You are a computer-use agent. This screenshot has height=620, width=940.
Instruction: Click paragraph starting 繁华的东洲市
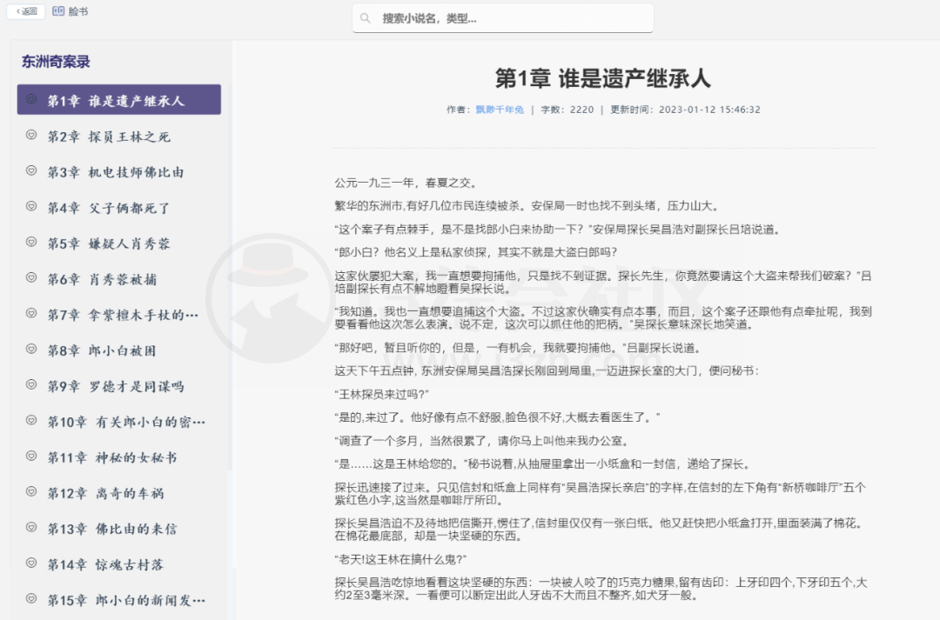pos(527,206)
